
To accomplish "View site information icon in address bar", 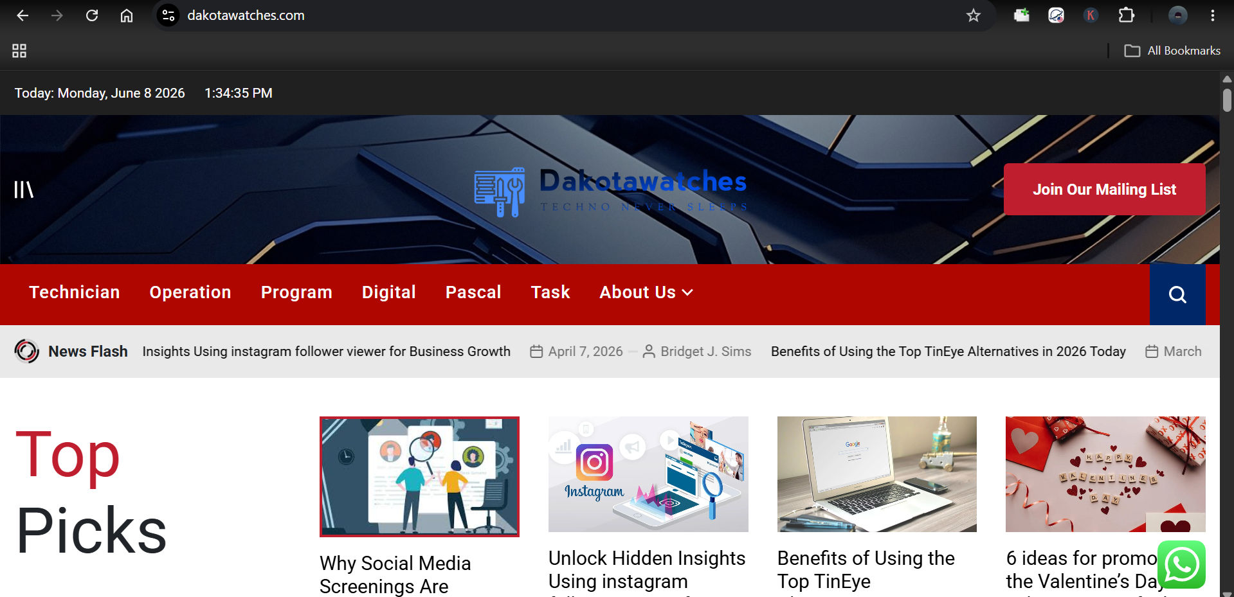I will (x=168, y=15).
